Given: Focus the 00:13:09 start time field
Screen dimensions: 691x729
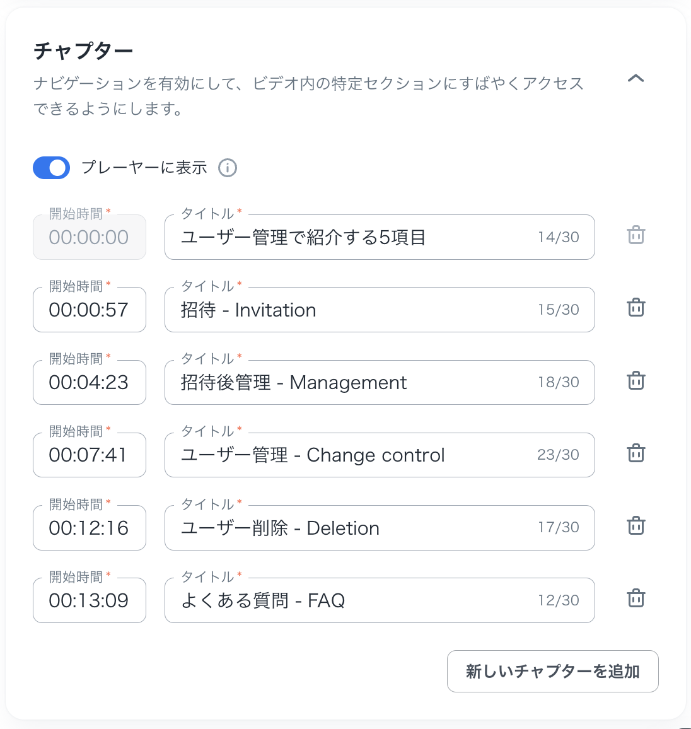Looking at the screenshot, I should click(x=89, y=600).
